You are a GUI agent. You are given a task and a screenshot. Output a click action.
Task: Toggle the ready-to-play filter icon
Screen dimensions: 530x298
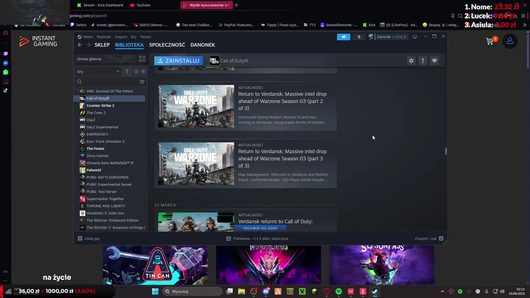click(x=143, y=72)
